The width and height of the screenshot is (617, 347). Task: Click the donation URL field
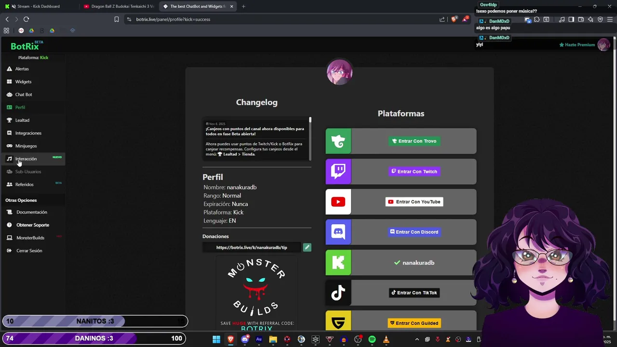click(252, 247)
